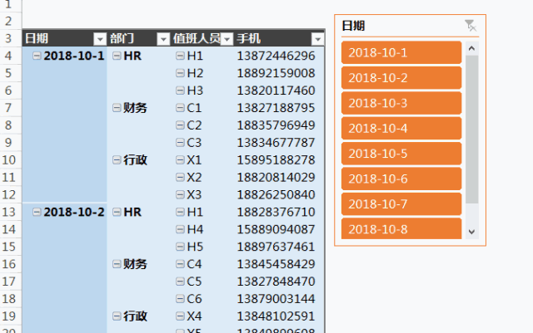Select row header 16
Image resolution: width=533 pixels, height=333 pixels.
[x=11, y=264]
